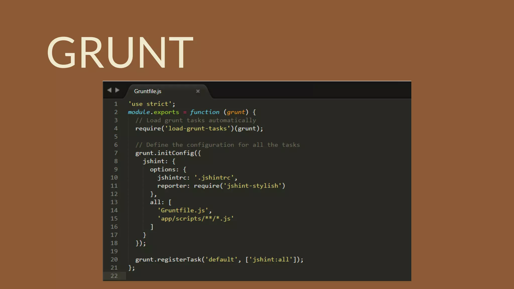Click line number 1 in gutter
The image size is (514, 289).
coord(116,104)
